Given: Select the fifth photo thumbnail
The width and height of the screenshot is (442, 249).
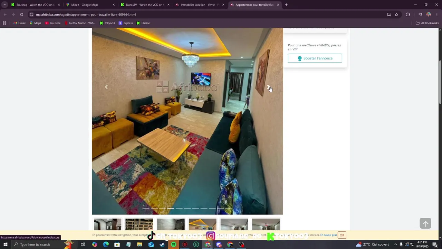Looking at the screenshot, I should tap(234, 224).
